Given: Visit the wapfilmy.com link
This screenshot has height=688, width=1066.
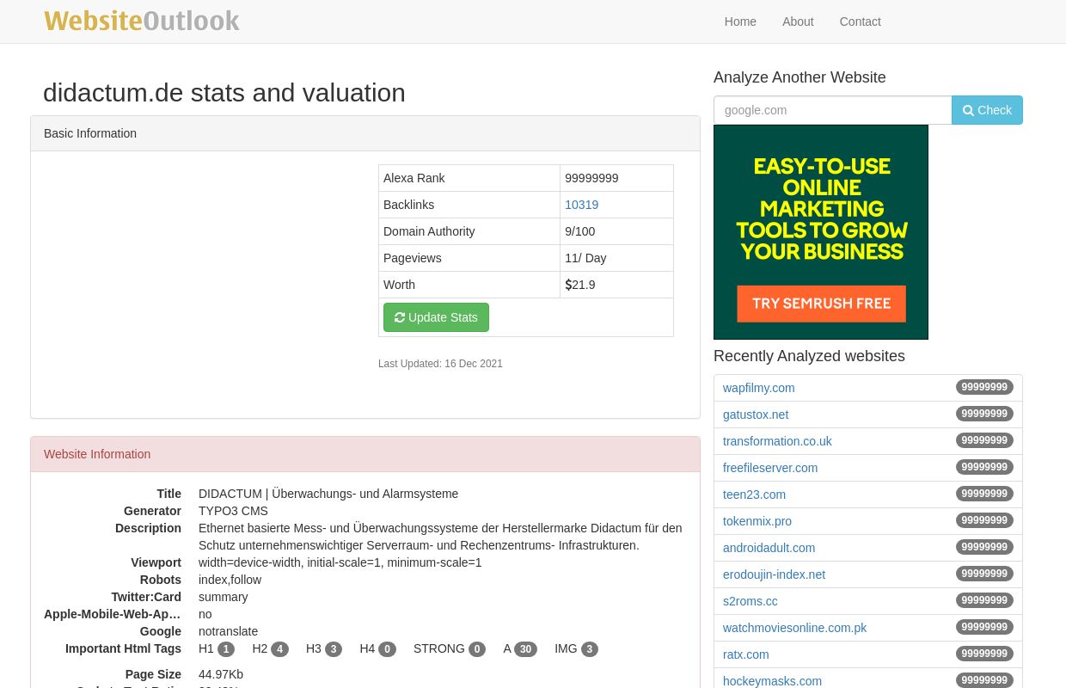Looking at the screenshot, I should [x=758, y=388].
